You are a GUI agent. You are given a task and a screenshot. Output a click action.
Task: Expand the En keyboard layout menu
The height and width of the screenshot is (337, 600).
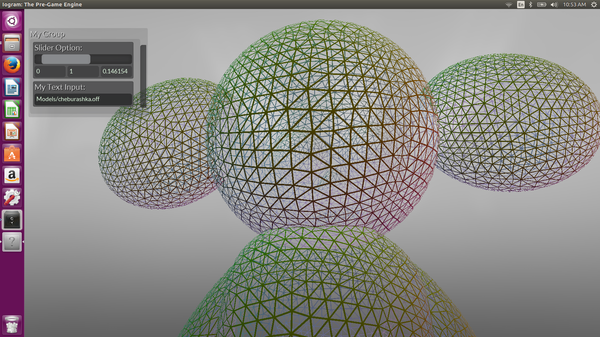[x=520, y=4]
